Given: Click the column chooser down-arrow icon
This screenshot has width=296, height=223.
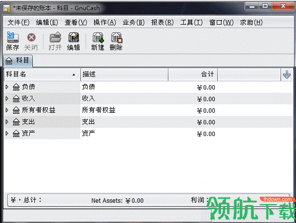Looking at the screenshot, I should tap(287, 74).
